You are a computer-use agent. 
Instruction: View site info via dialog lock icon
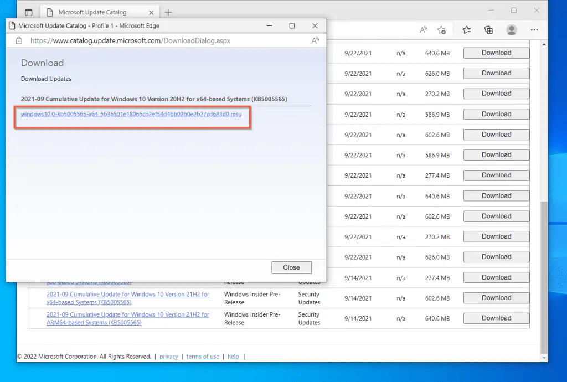[19, 40]
